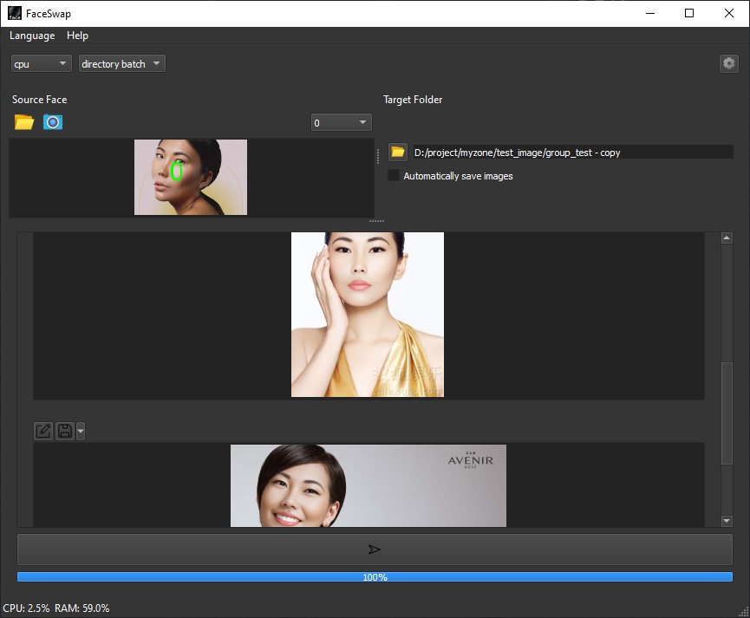Click the scroll down arrow of results list
This screenshot has height=618, width=750.
point(727,521)
